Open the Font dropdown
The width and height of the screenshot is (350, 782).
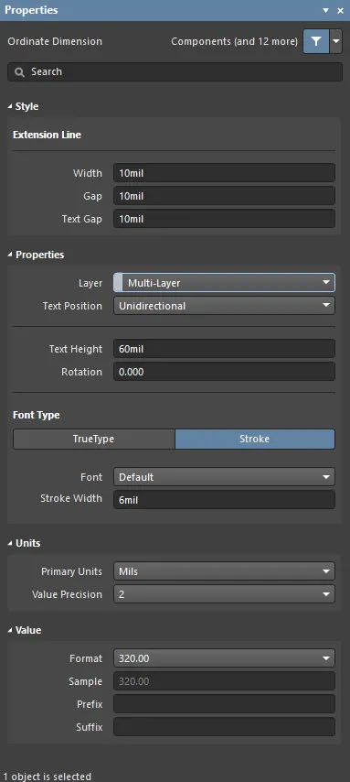pos(224,477)
